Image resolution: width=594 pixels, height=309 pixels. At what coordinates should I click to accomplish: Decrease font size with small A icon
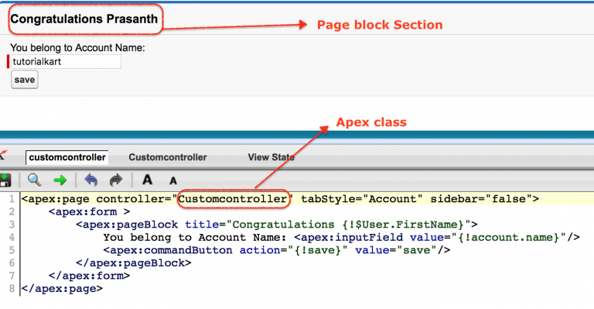point(173,181)
